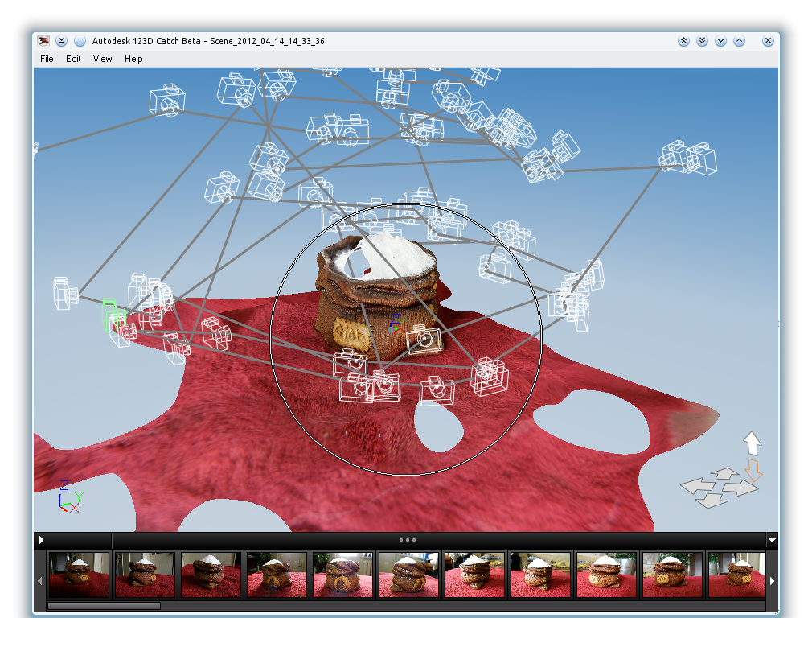Play the filmstrip animation
The height and width of the screenshot is (647, 812).
[42, 540]
